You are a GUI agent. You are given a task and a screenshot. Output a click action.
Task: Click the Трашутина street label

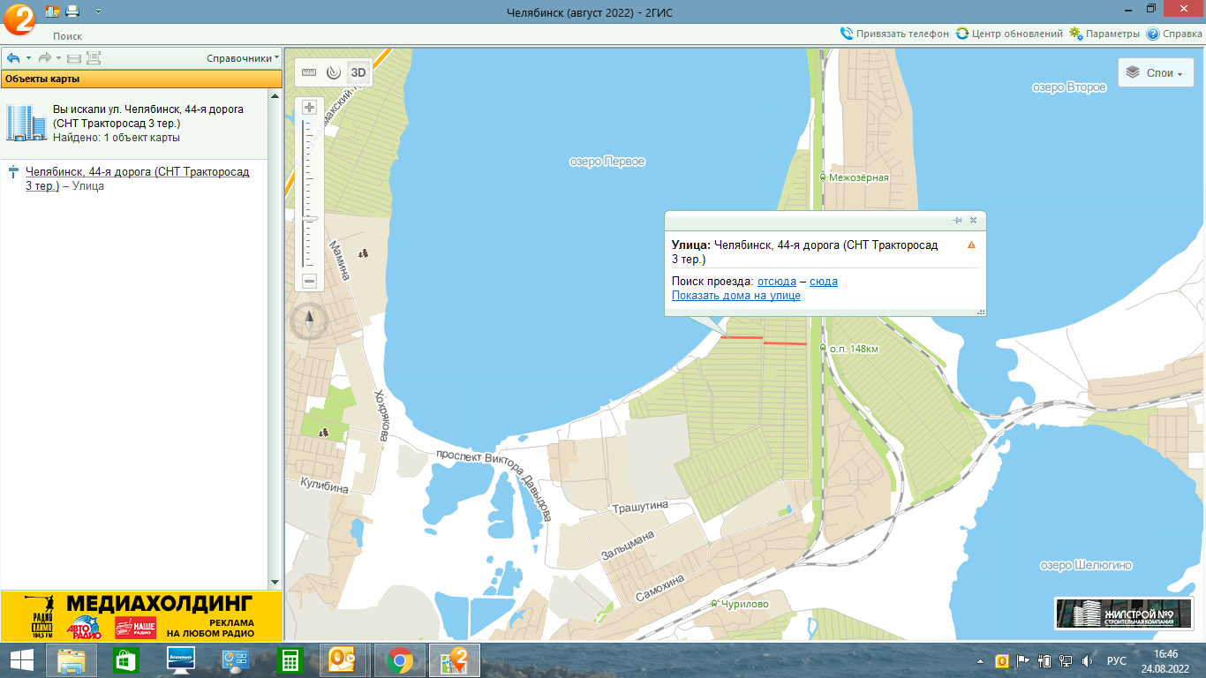click(x=640, y=506)
